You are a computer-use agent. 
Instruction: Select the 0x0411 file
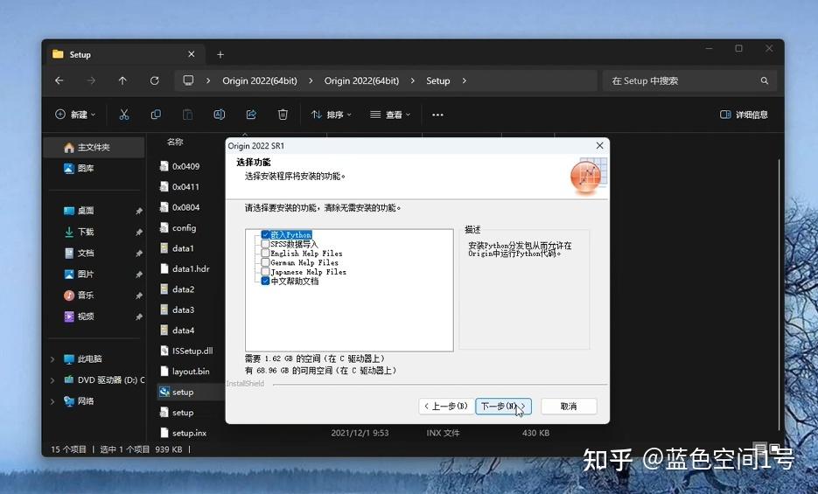[180, 186]
